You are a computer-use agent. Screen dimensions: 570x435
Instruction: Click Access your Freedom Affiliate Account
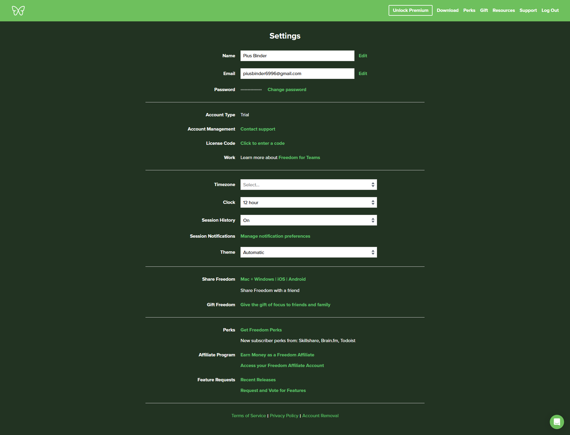[282, 366]
